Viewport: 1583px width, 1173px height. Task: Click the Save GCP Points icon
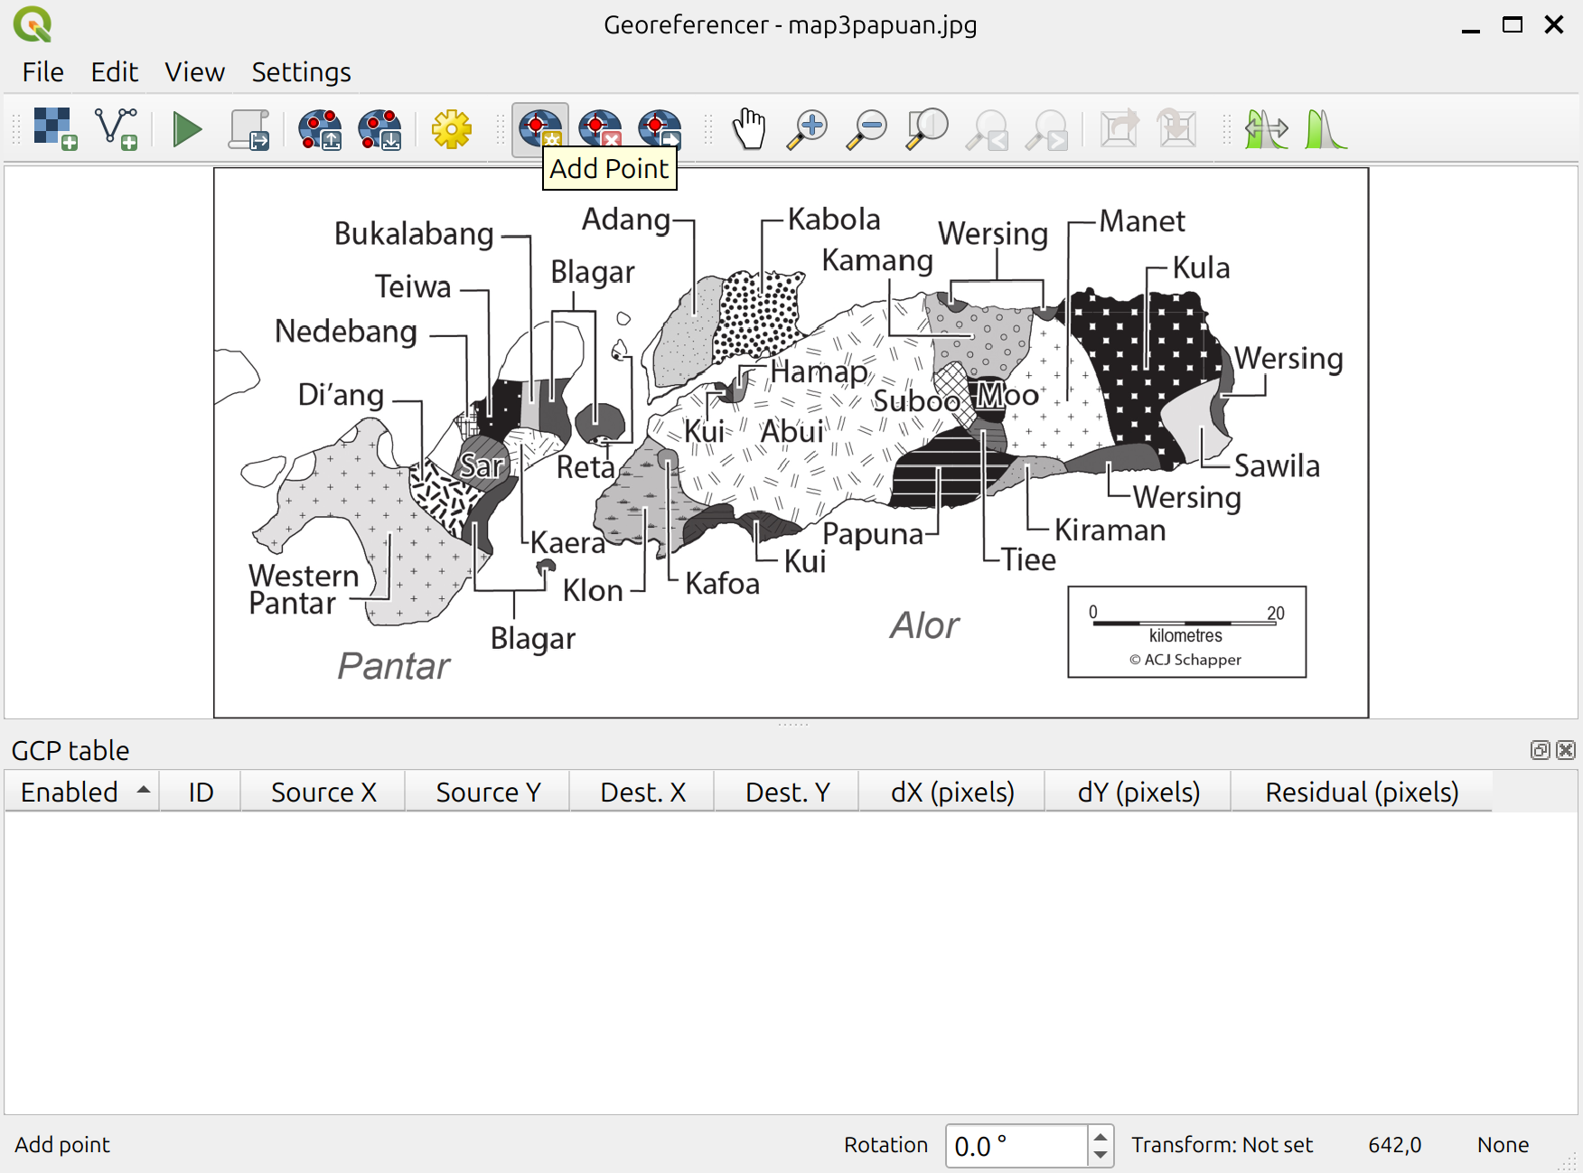[379, 129]
